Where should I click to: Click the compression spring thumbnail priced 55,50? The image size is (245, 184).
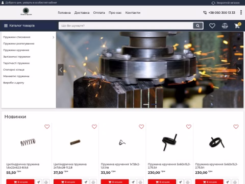click(x=28, y=142)
